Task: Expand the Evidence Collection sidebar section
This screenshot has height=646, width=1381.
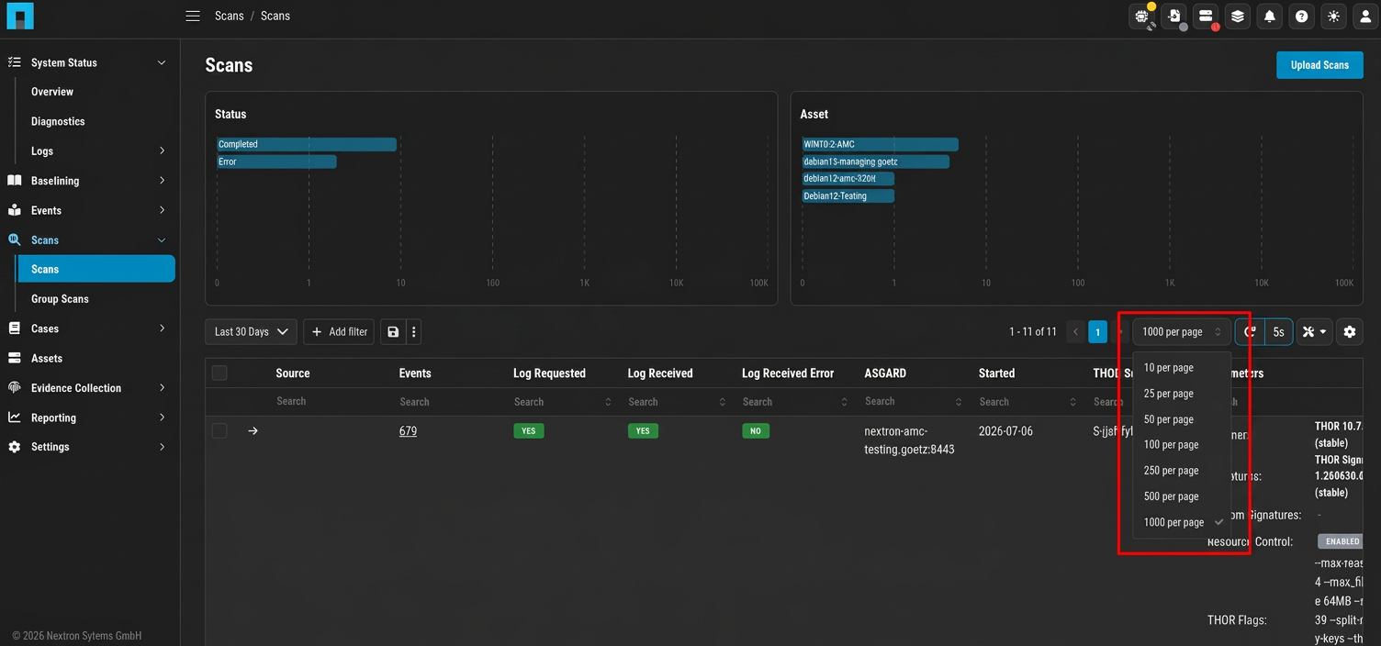Action: click(162, 387)
